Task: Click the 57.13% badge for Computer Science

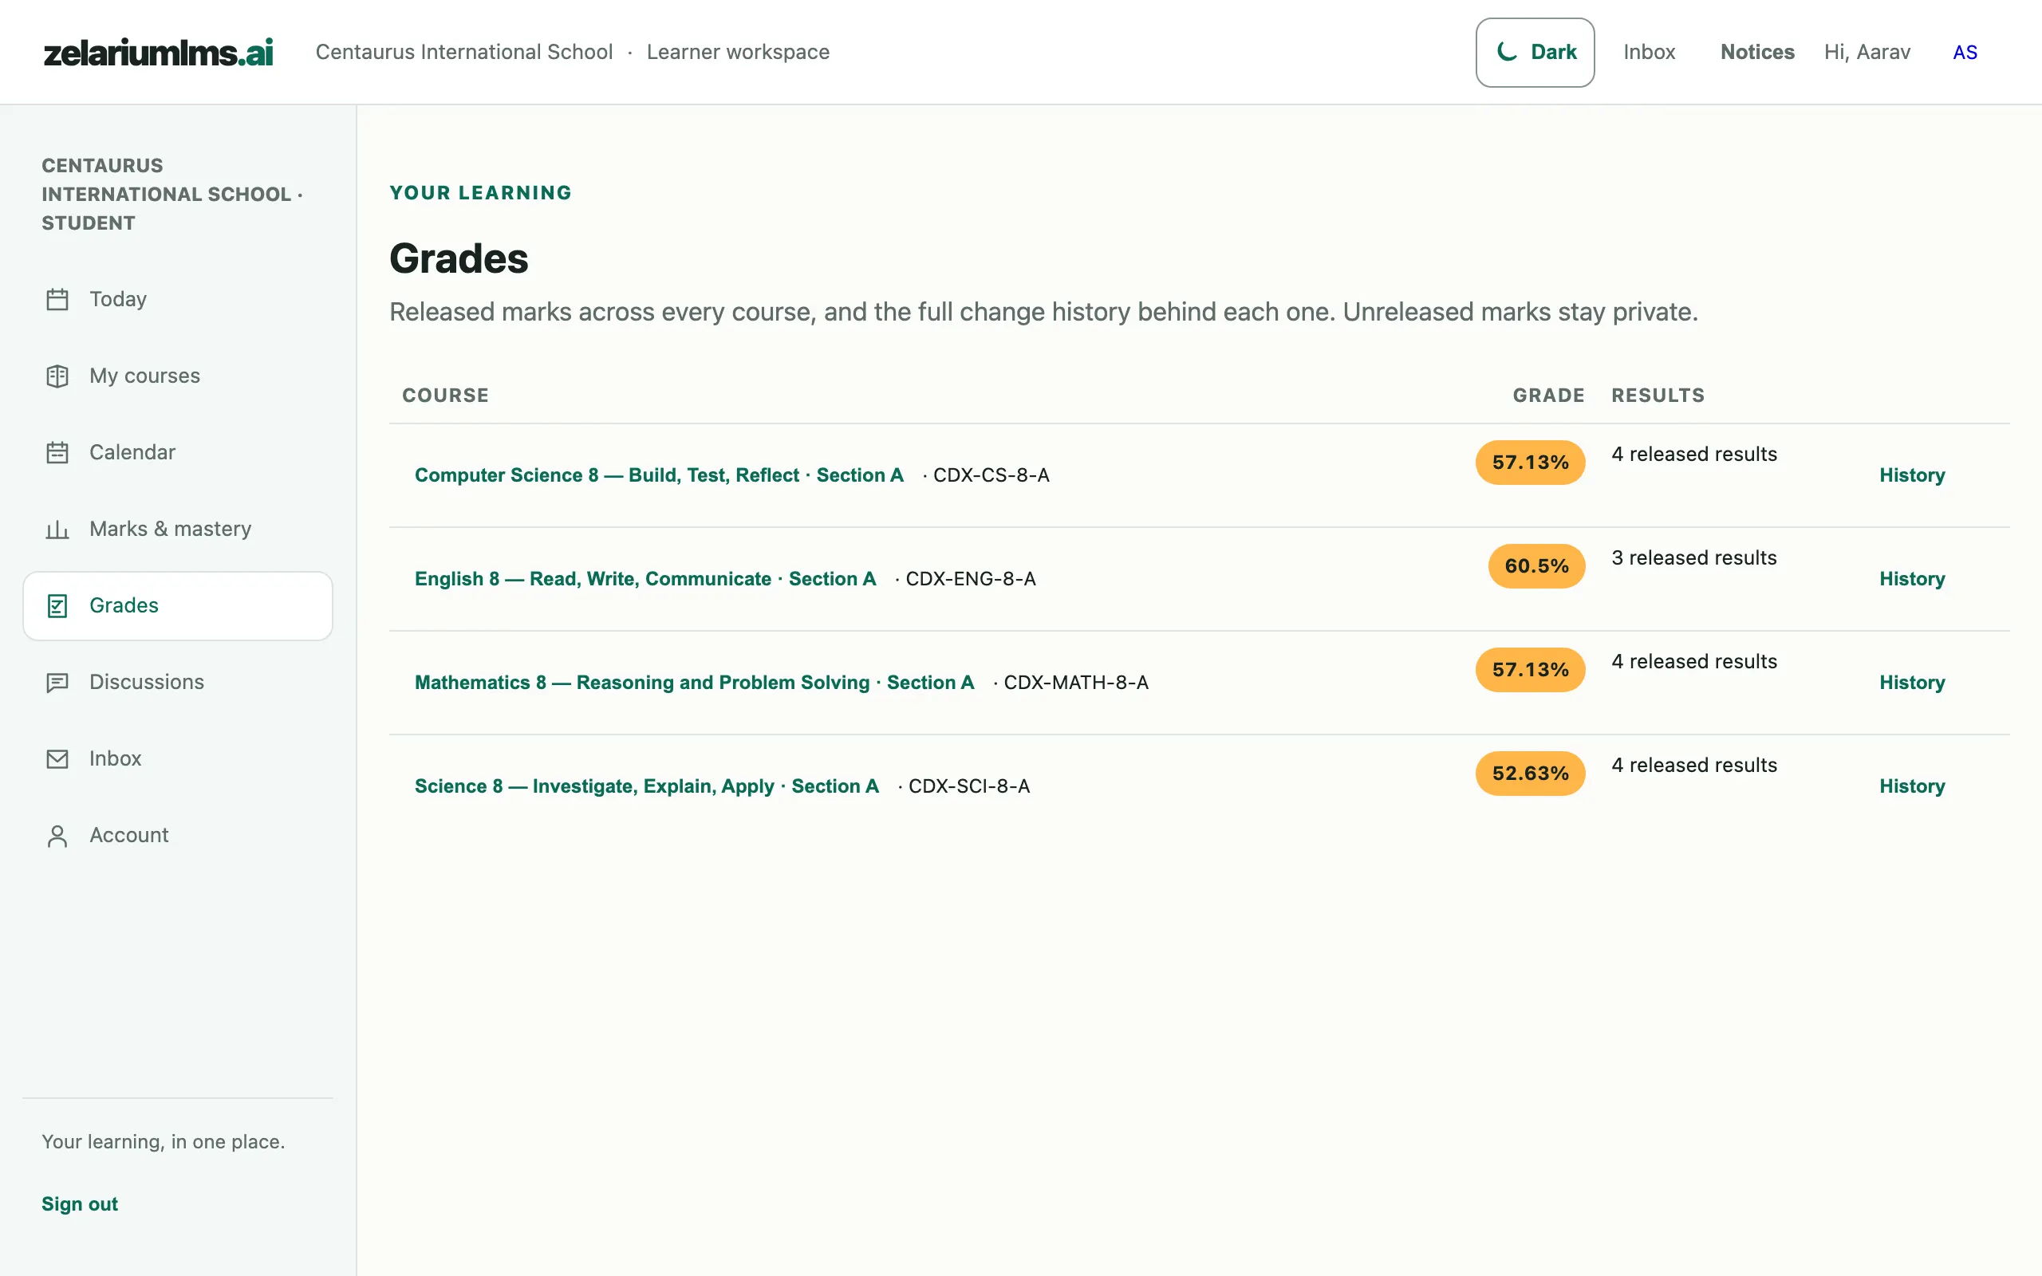Action: [x=1530, y=463]
